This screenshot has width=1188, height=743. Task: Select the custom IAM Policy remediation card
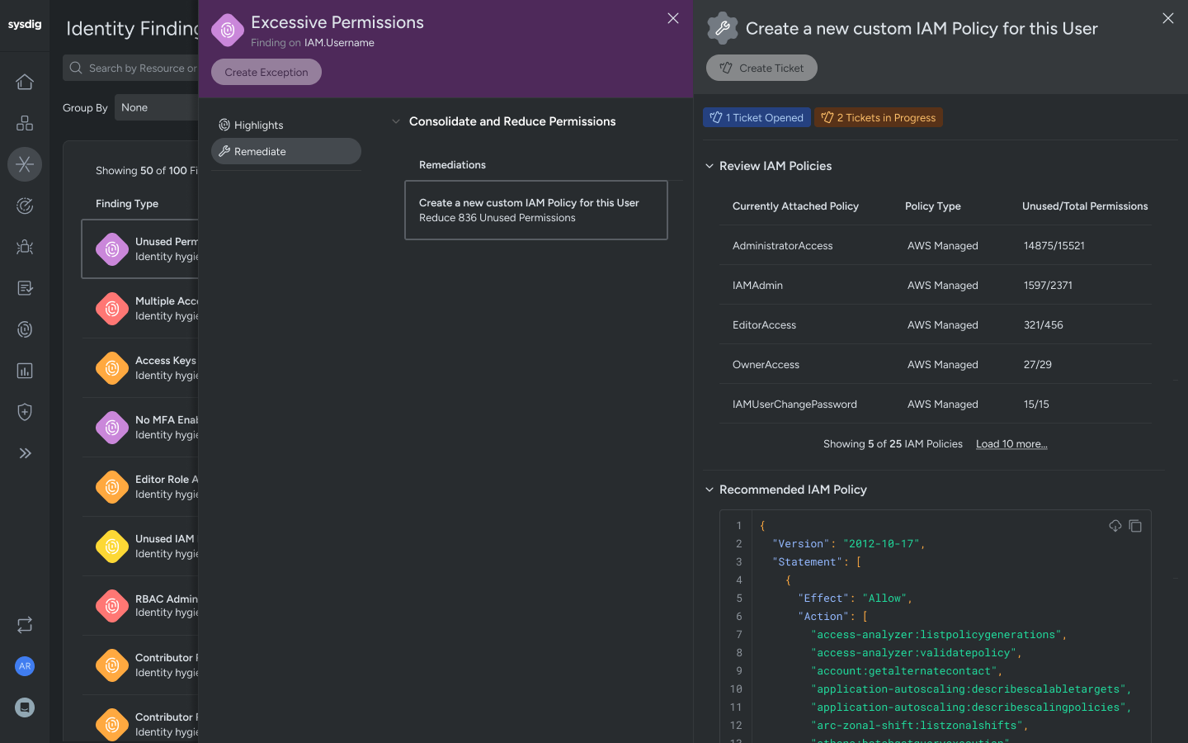click(535, 210)
